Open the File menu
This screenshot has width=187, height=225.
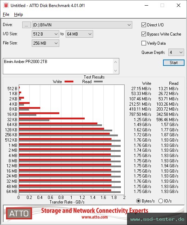point(6,14)
